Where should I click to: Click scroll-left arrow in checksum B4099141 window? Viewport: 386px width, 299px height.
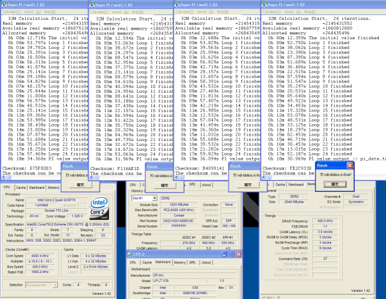click(177, 177)
